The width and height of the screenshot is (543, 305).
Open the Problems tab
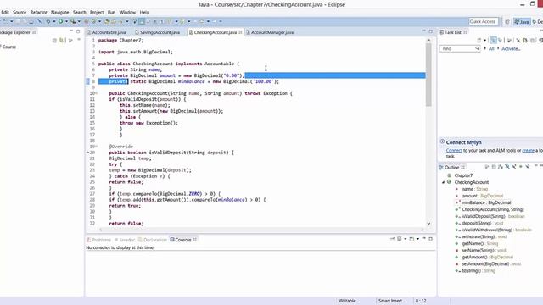coord(99,240)
